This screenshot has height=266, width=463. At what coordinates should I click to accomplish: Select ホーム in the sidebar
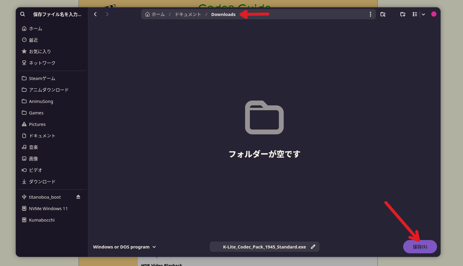click(x=35, y=28)
